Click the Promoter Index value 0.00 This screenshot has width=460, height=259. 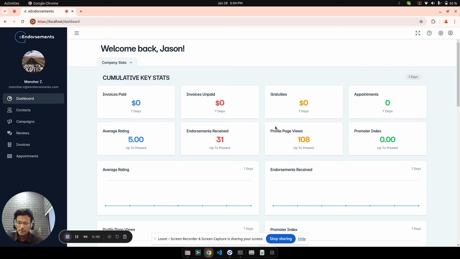pos(387,140)
